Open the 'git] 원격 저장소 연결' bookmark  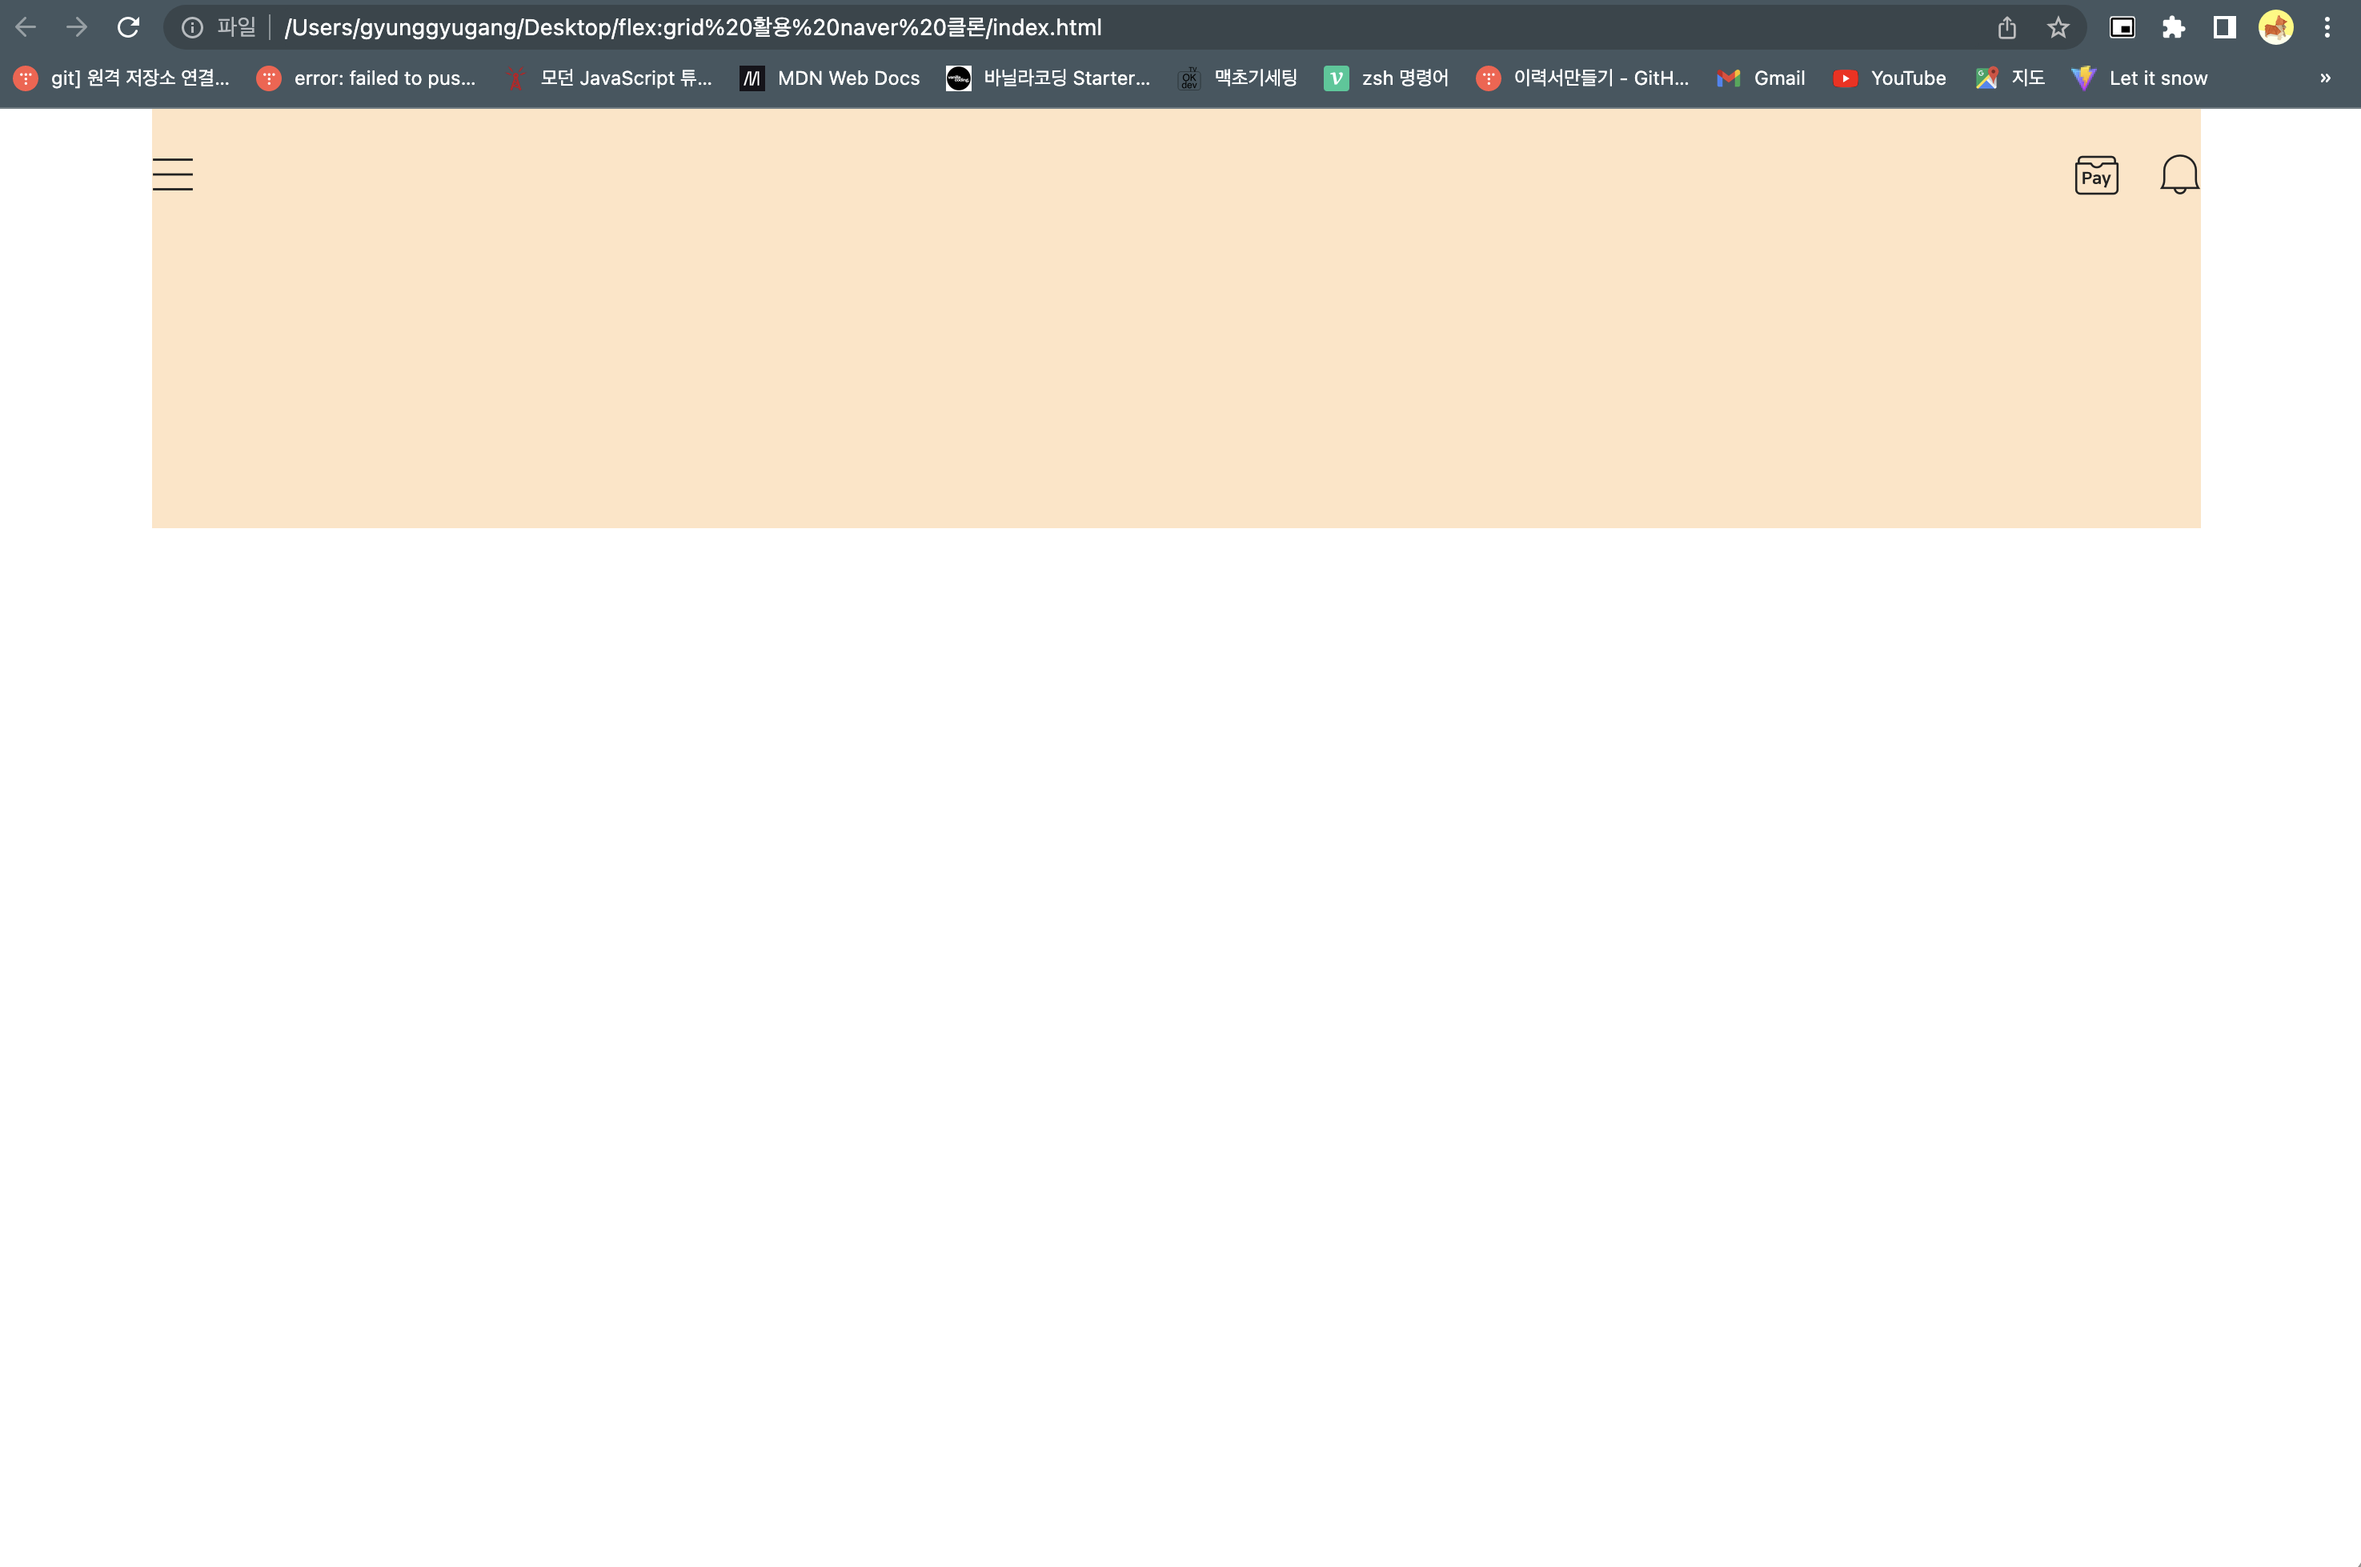pyautogui.click(x=122, y=78)
